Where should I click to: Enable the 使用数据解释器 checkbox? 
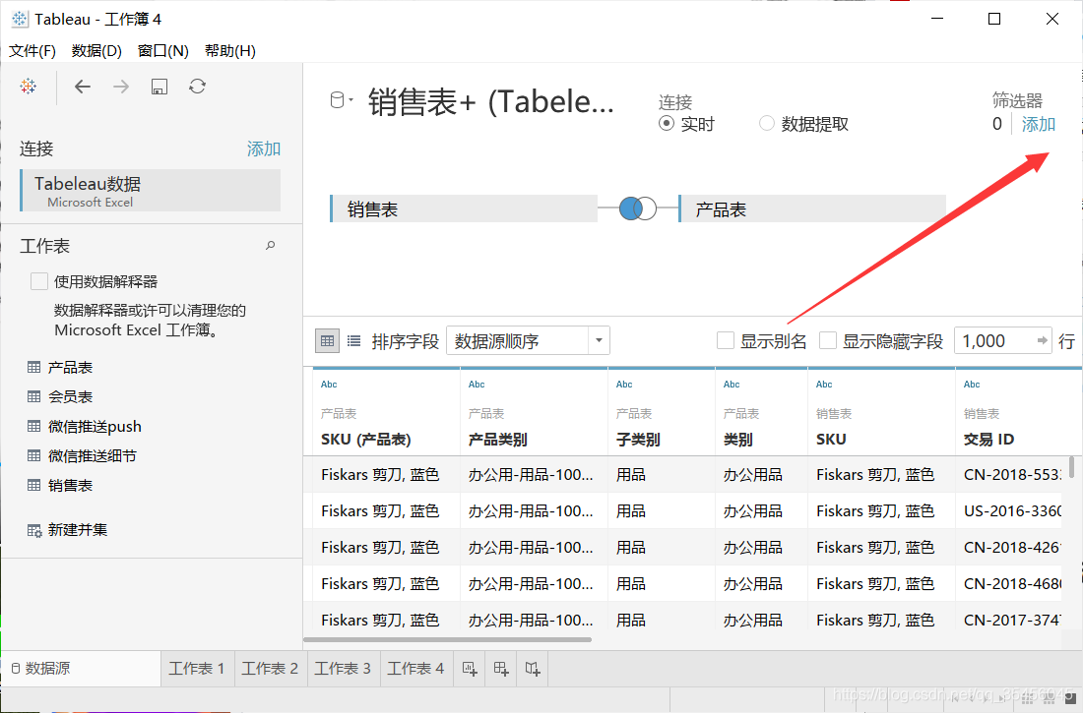click(x=39, y=281)
